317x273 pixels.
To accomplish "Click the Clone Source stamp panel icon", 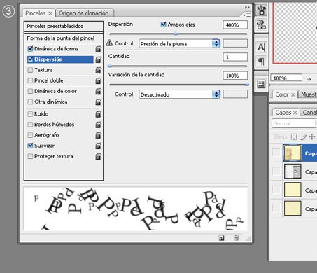I will pyautogui.click(x=261, y=24).
